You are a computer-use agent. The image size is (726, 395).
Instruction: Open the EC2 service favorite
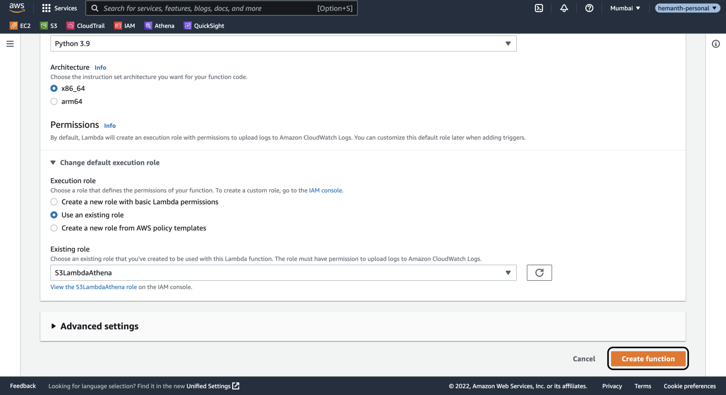20,25
